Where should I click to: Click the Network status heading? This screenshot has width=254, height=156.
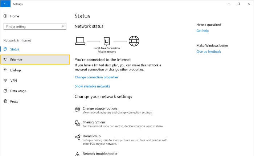tap(89, 26)
